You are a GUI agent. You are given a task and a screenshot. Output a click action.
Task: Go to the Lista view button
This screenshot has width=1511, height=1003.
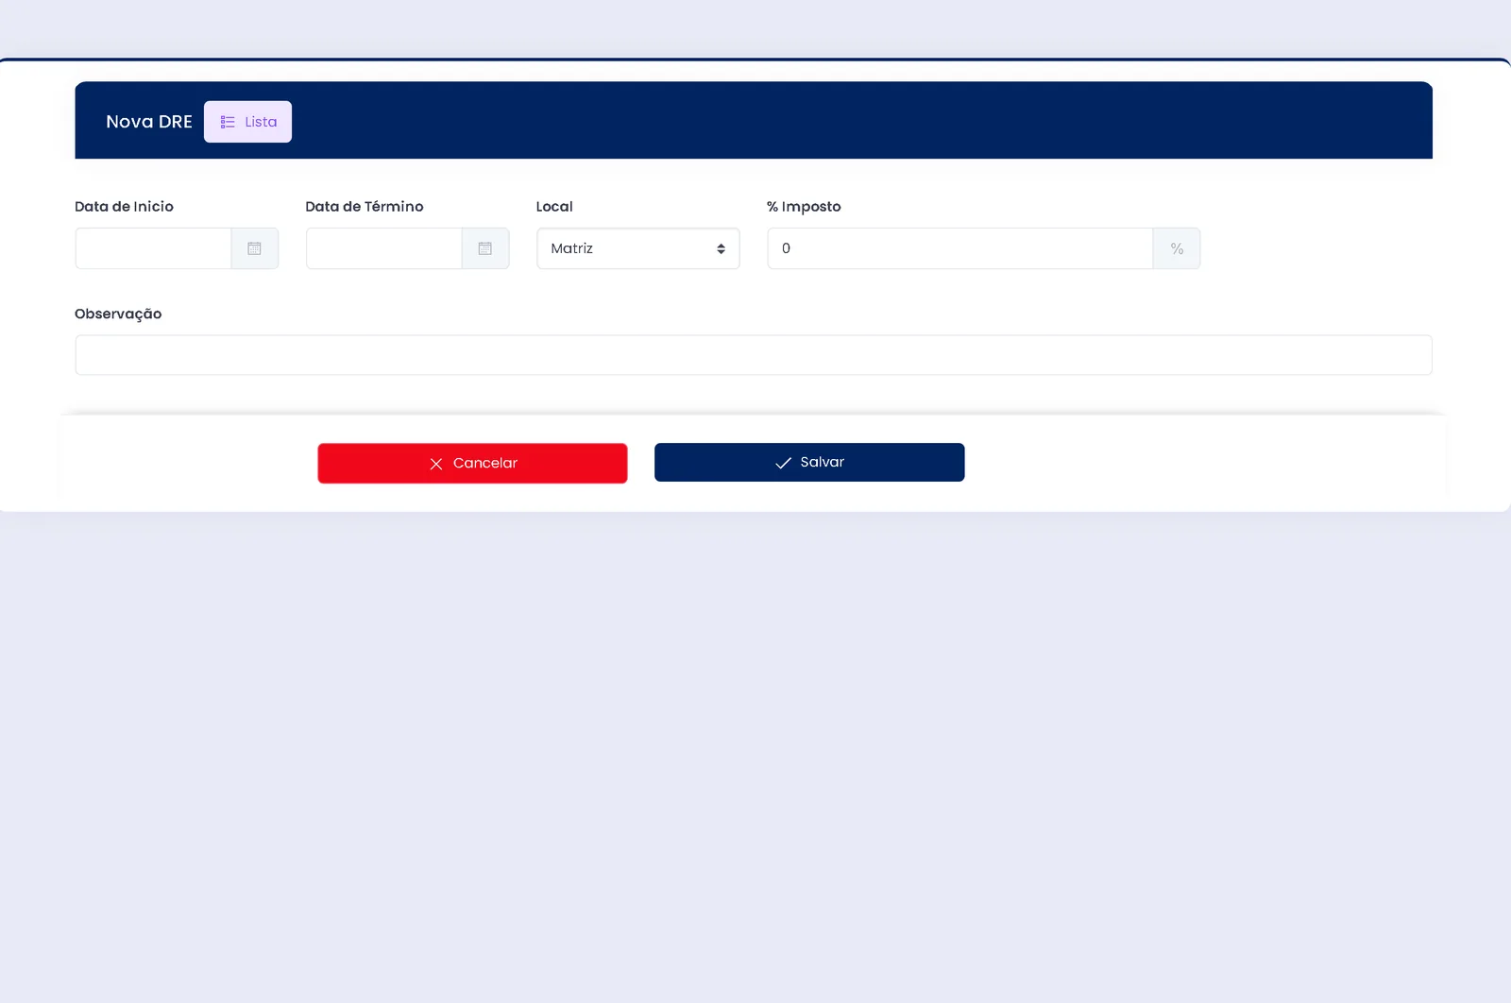(x=247, y=122)
